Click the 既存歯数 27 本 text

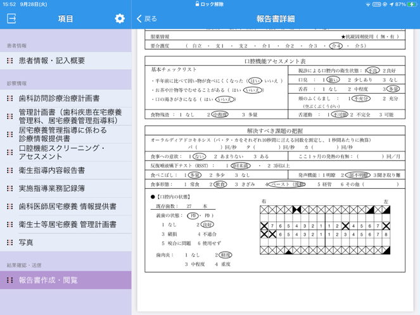[x=182, y=206]
